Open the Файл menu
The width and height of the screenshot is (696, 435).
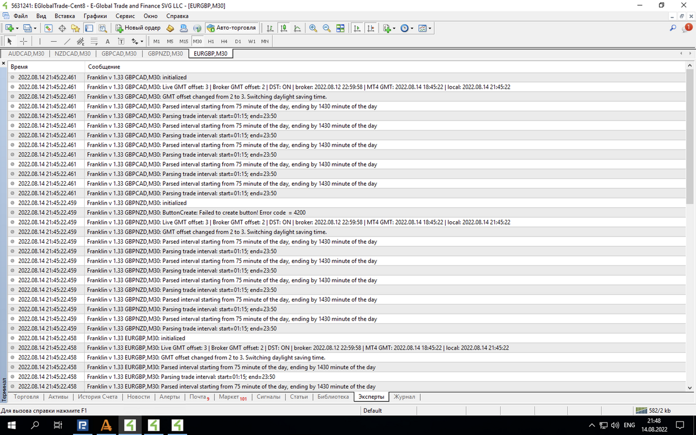coord(21,16)
